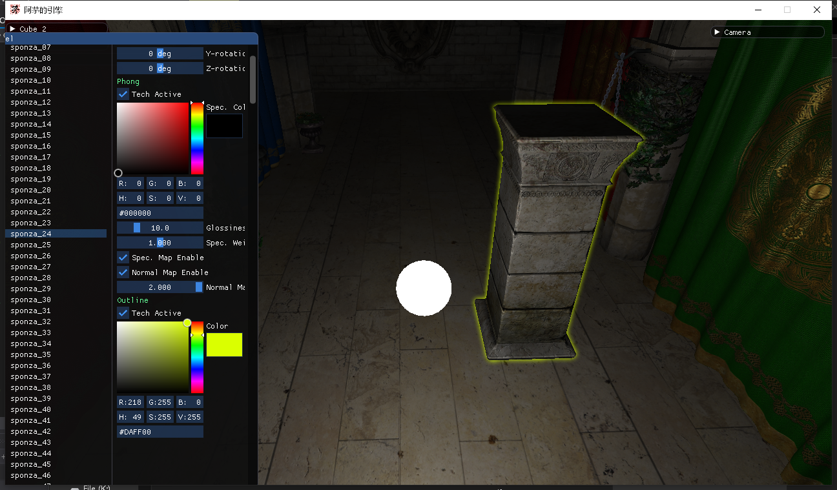Screen dimensions: 837x490
Task: Select sponza_24 in the mesh list
Action: pos(31,234)
